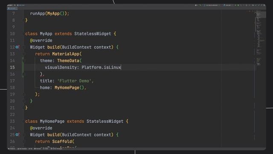Open the settings gear icon at top right
The height and width of the screenshot is (154, 273).
264,5
